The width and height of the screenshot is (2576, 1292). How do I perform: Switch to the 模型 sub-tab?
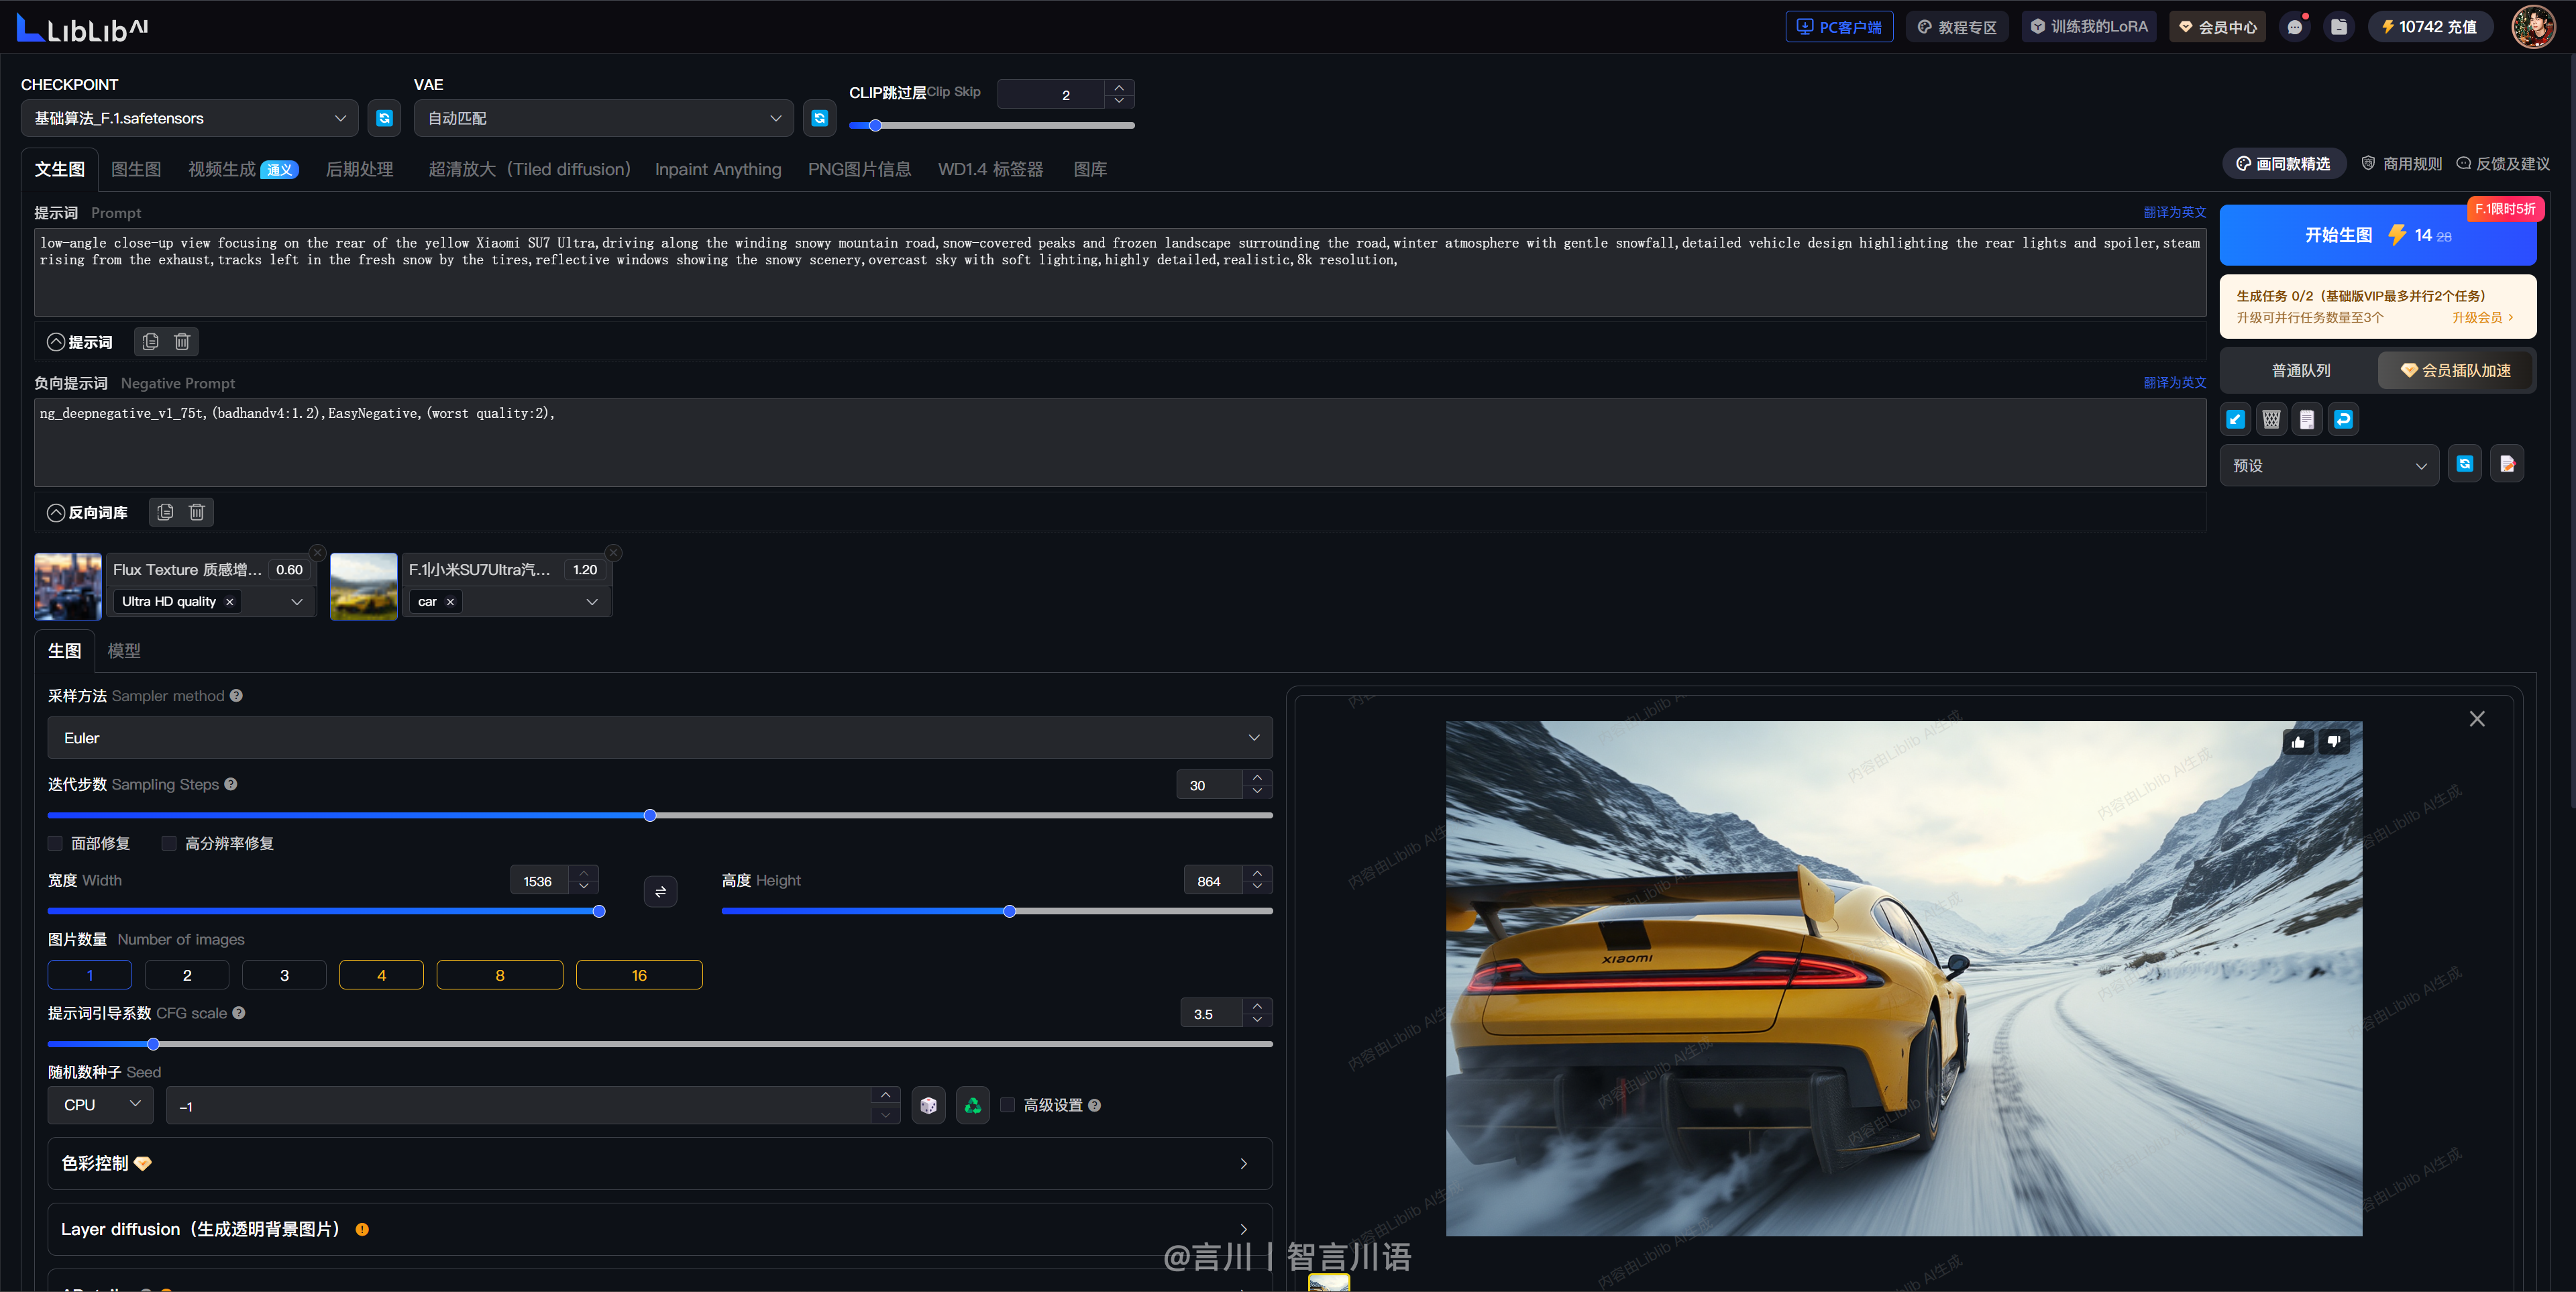124,650
